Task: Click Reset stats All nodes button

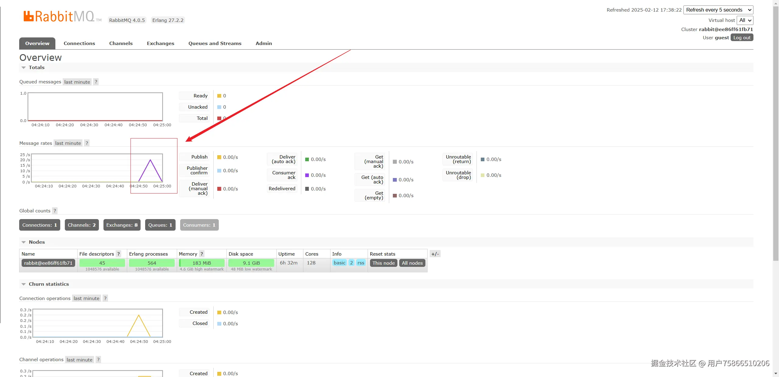Action: point(412,263)
